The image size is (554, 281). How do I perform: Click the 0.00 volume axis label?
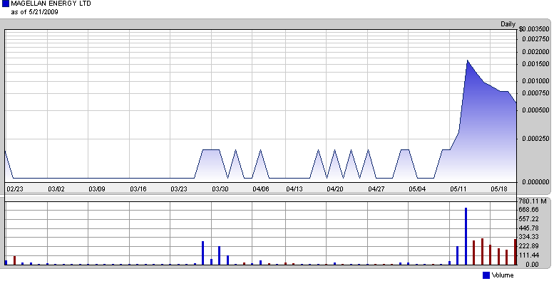532,265
